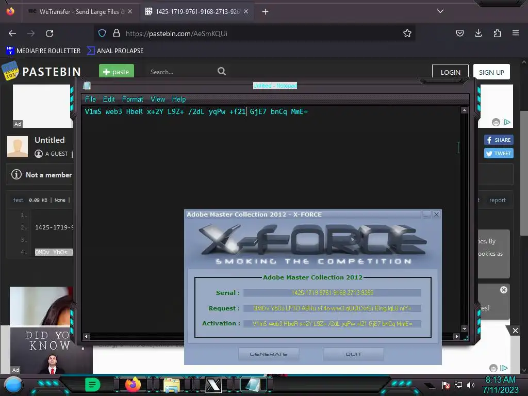Click the browser forward arrow
Image resolution: width=528 pixels, height=396 pixels.
tap(31, 34)
